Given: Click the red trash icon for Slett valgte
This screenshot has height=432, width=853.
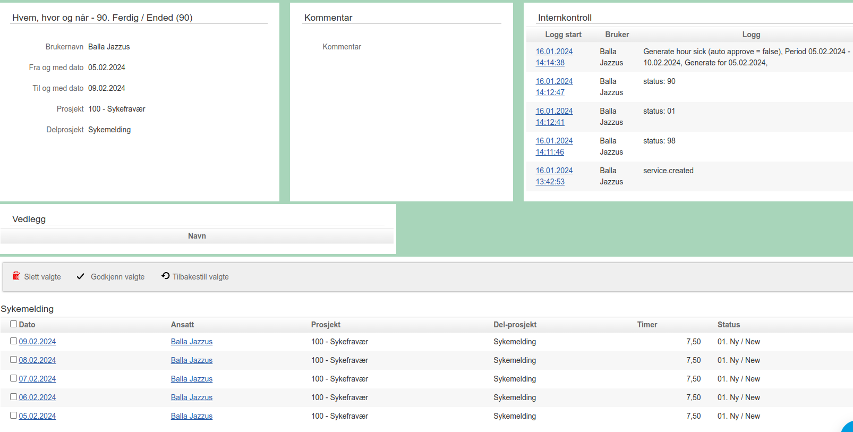Looking at the screenshot, I should click(x=16, y=276).
